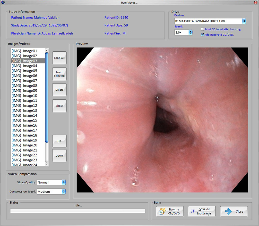This screenshot has height=226, width=259.
Task: Click the StudyDate 2019/08/29 text
Action: click(x=39, y=25)
